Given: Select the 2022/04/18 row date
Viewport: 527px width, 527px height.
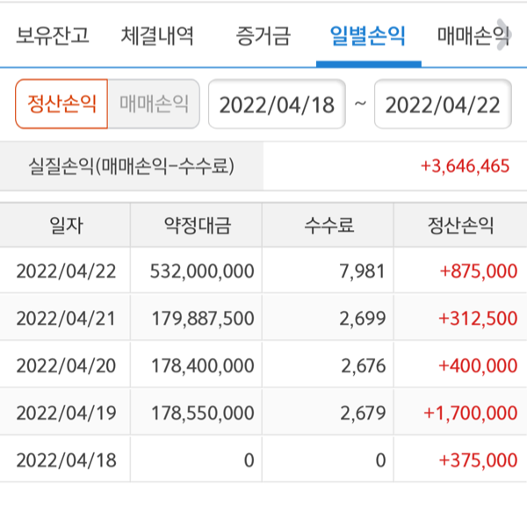Looking at the screenshot, I should [66, 459].
